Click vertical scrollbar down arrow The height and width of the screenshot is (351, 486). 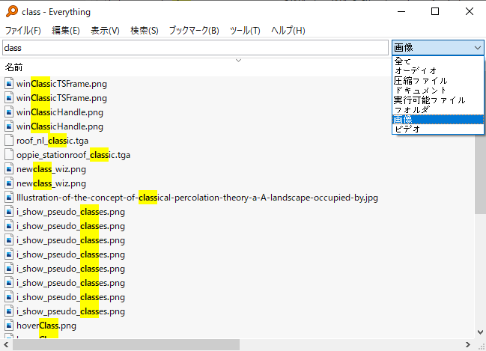[x=480, y=332]
